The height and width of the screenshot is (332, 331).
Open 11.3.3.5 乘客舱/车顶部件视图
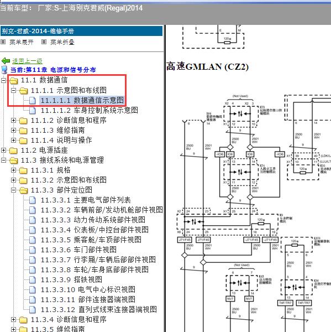point(91,240)
